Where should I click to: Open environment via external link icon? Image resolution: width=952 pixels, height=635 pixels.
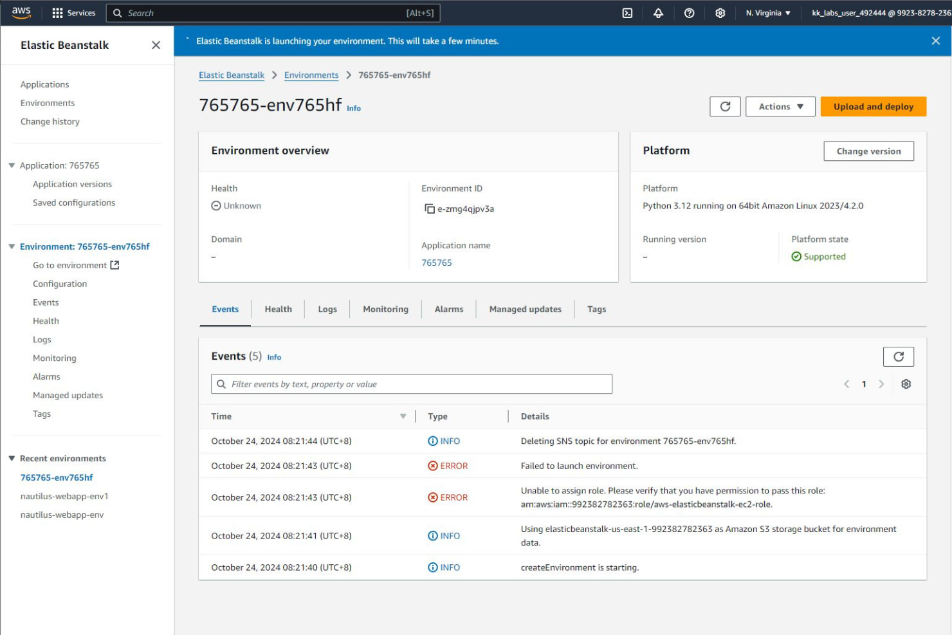114,264
